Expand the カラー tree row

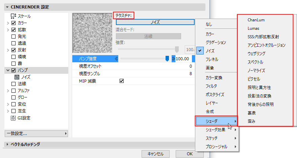click(x=8, y=23)
